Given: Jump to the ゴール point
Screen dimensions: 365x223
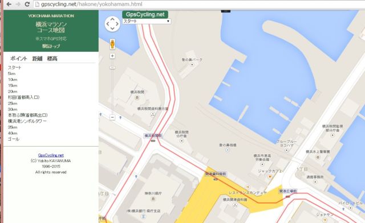Looking at the screenshot, I should click(x=14, y=139).
